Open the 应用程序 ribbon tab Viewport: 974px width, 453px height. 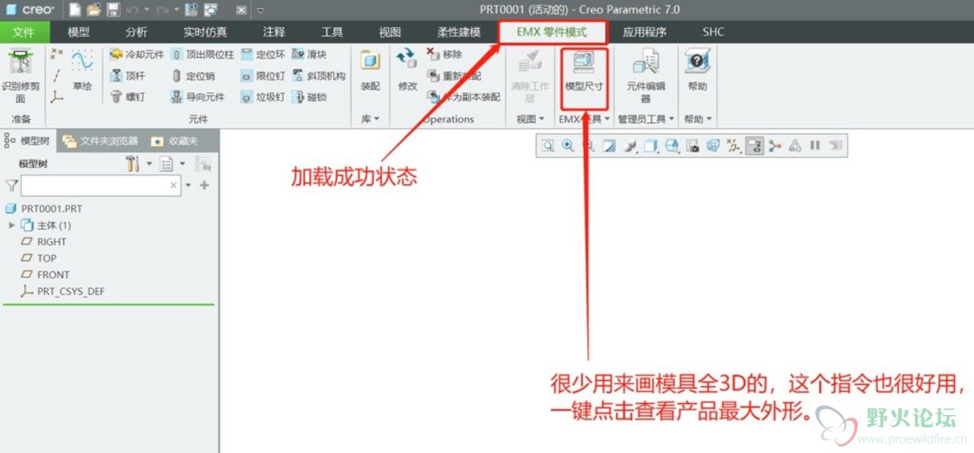pyautogui.click(x=645, y=32)
